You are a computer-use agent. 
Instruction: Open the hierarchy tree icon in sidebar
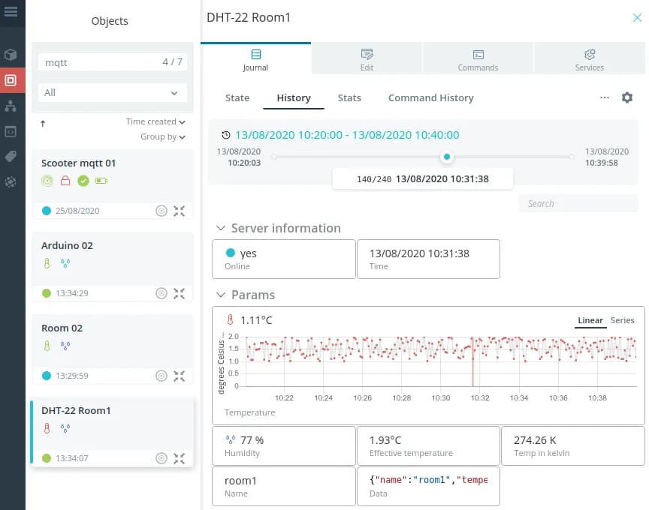coord(11,106)
